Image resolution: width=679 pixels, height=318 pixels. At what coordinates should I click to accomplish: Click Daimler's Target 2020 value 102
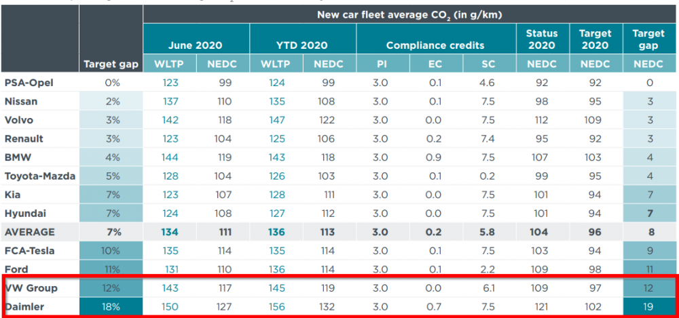pyautogui.click(x=593, y=306)
